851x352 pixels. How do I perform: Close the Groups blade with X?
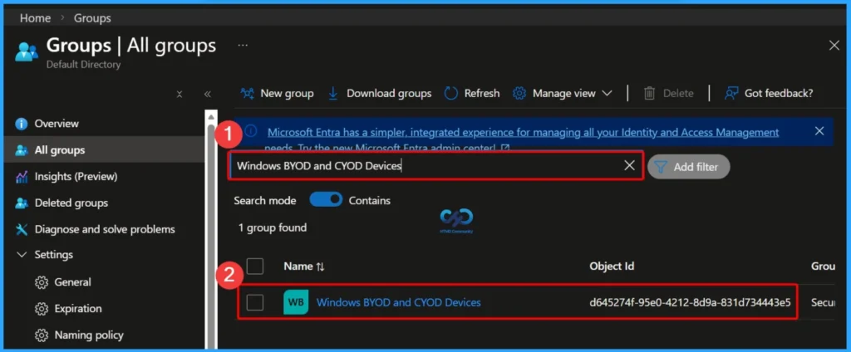click(834, 46)
